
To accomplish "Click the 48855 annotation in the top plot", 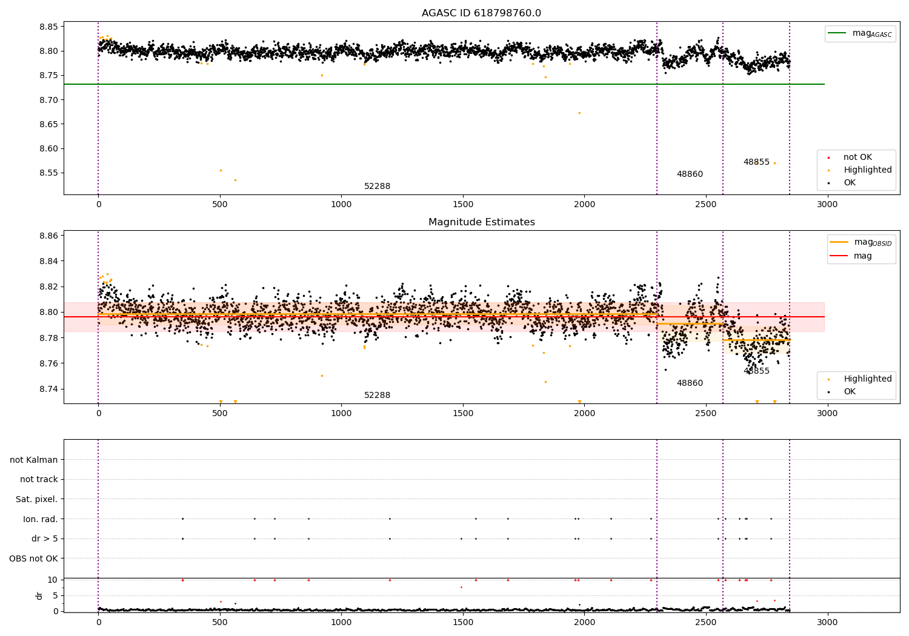I will point(756,162).
